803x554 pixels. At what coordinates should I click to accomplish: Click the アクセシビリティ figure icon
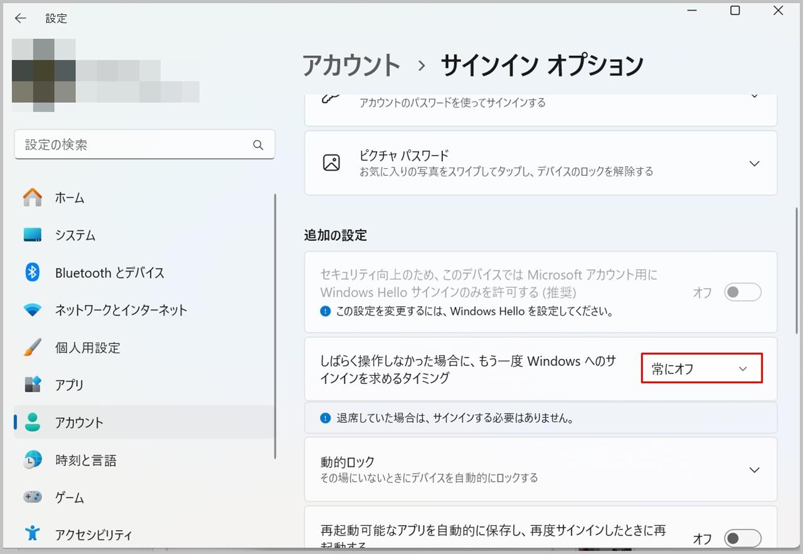pyautogui.click(x=33, y=535)
